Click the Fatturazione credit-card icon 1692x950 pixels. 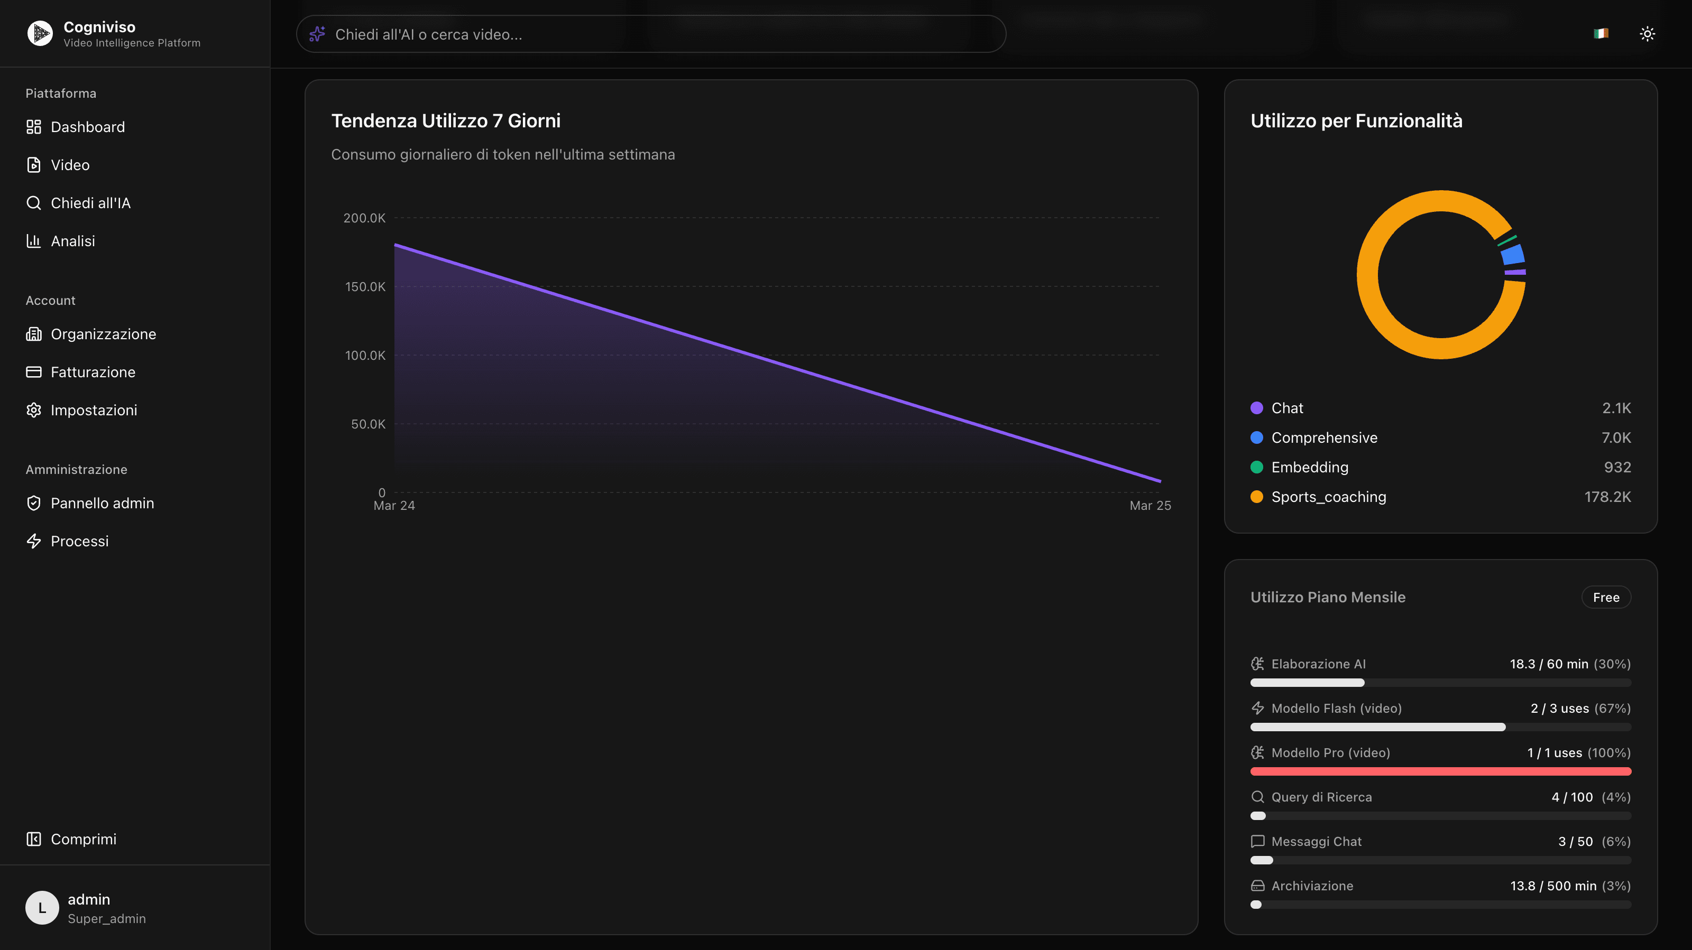34,371
